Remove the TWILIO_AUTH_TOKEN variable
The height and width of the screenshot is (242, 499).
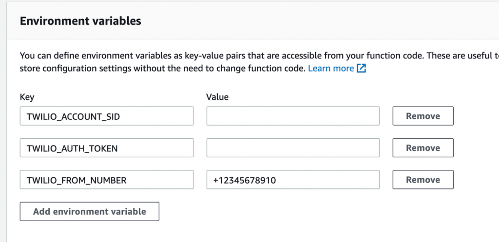(423, 148)
